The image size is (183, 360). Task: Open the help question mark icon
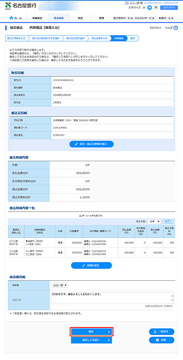pyautogui.click(x=176, y=28)
